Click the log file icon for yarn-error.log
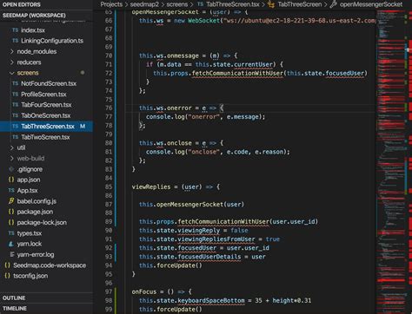This screenshot has height=314, width=412. point(12,254)
